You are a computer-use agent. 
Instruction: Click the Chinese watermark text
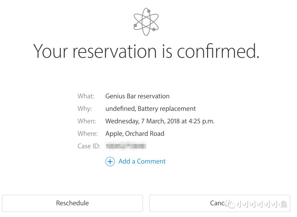(x=262, y=204)
